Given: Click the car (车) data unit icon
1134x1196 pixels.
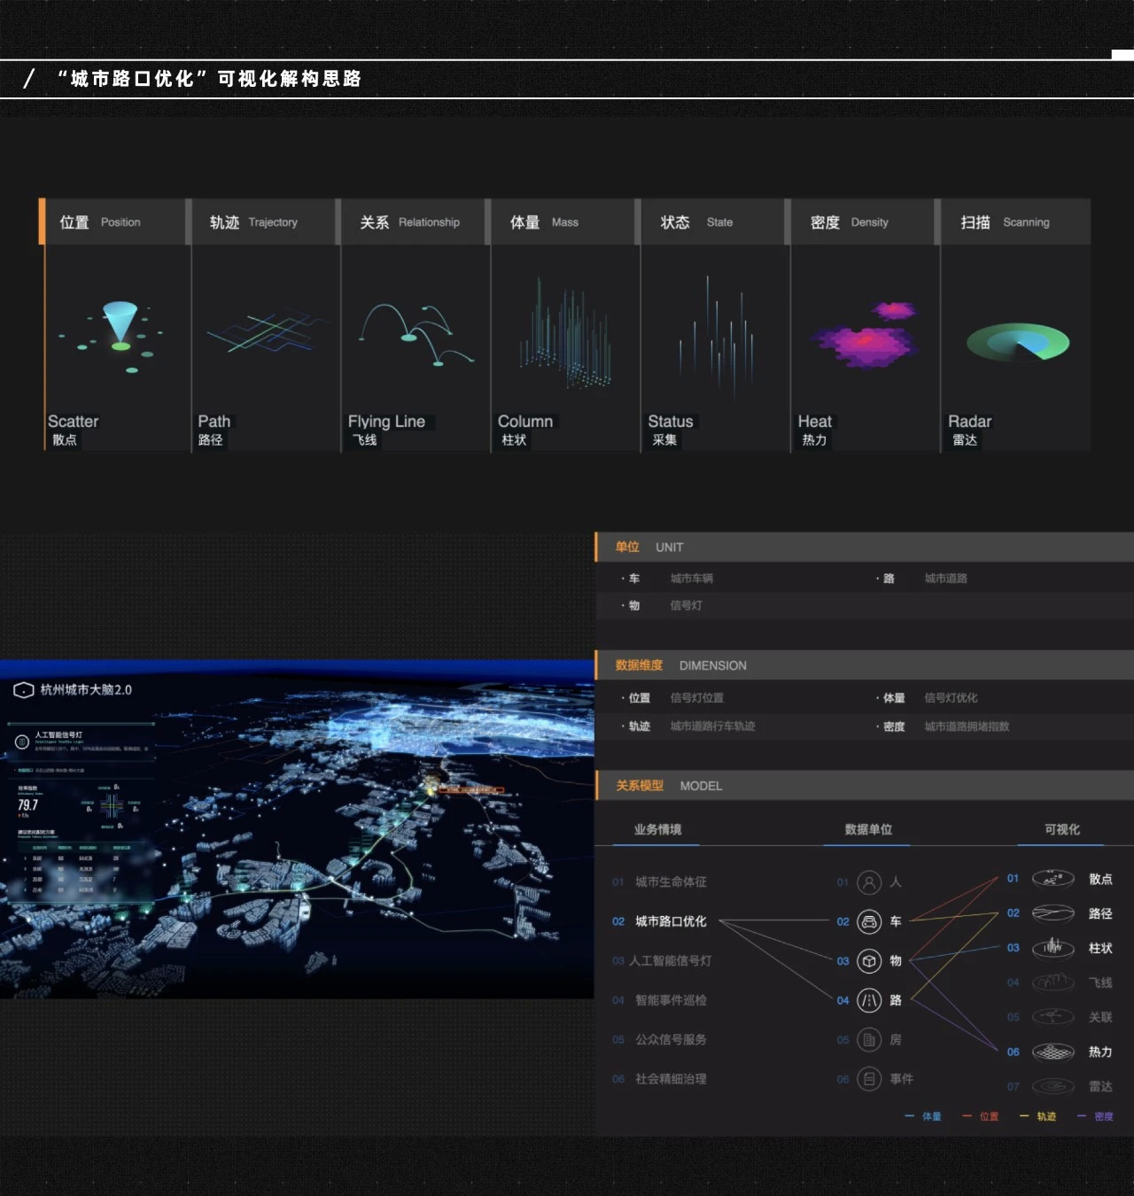Looking at the screenshot, I should [869, 921].
